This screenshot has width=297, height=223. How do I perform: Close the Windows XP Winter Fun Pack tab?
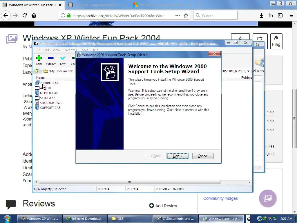click(60, 5)
